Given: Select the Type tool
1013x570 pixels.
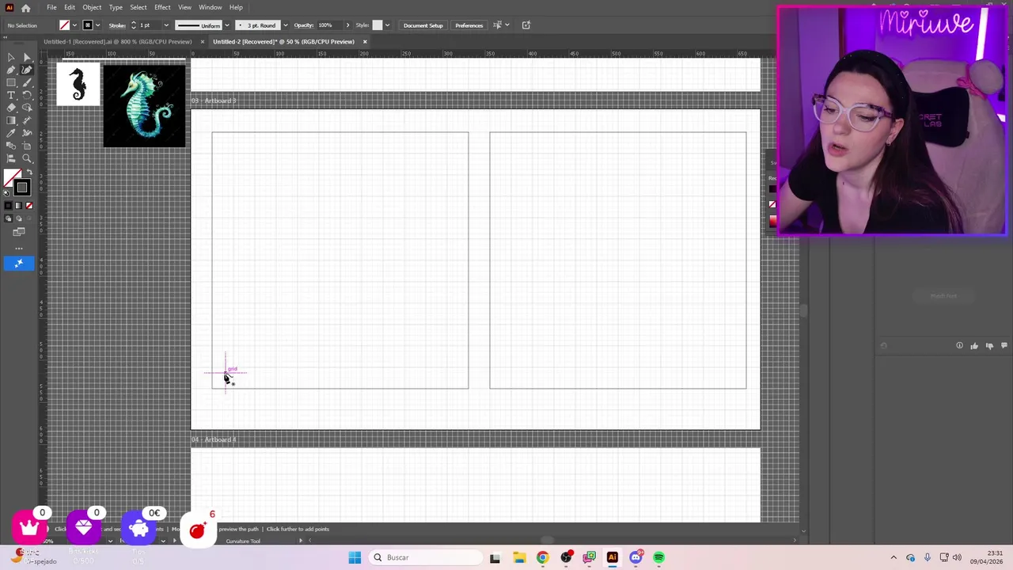Looking at the screenshot, I should click(x=11, y=95).
